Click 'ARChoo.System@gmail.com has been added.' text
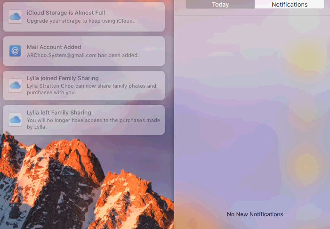330x229 pixels. point(83,55)
